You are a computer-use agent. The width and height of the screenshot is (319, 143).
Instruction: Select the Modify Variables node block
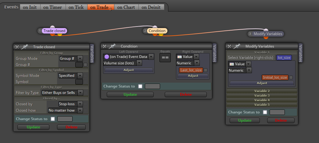[268, 34]
